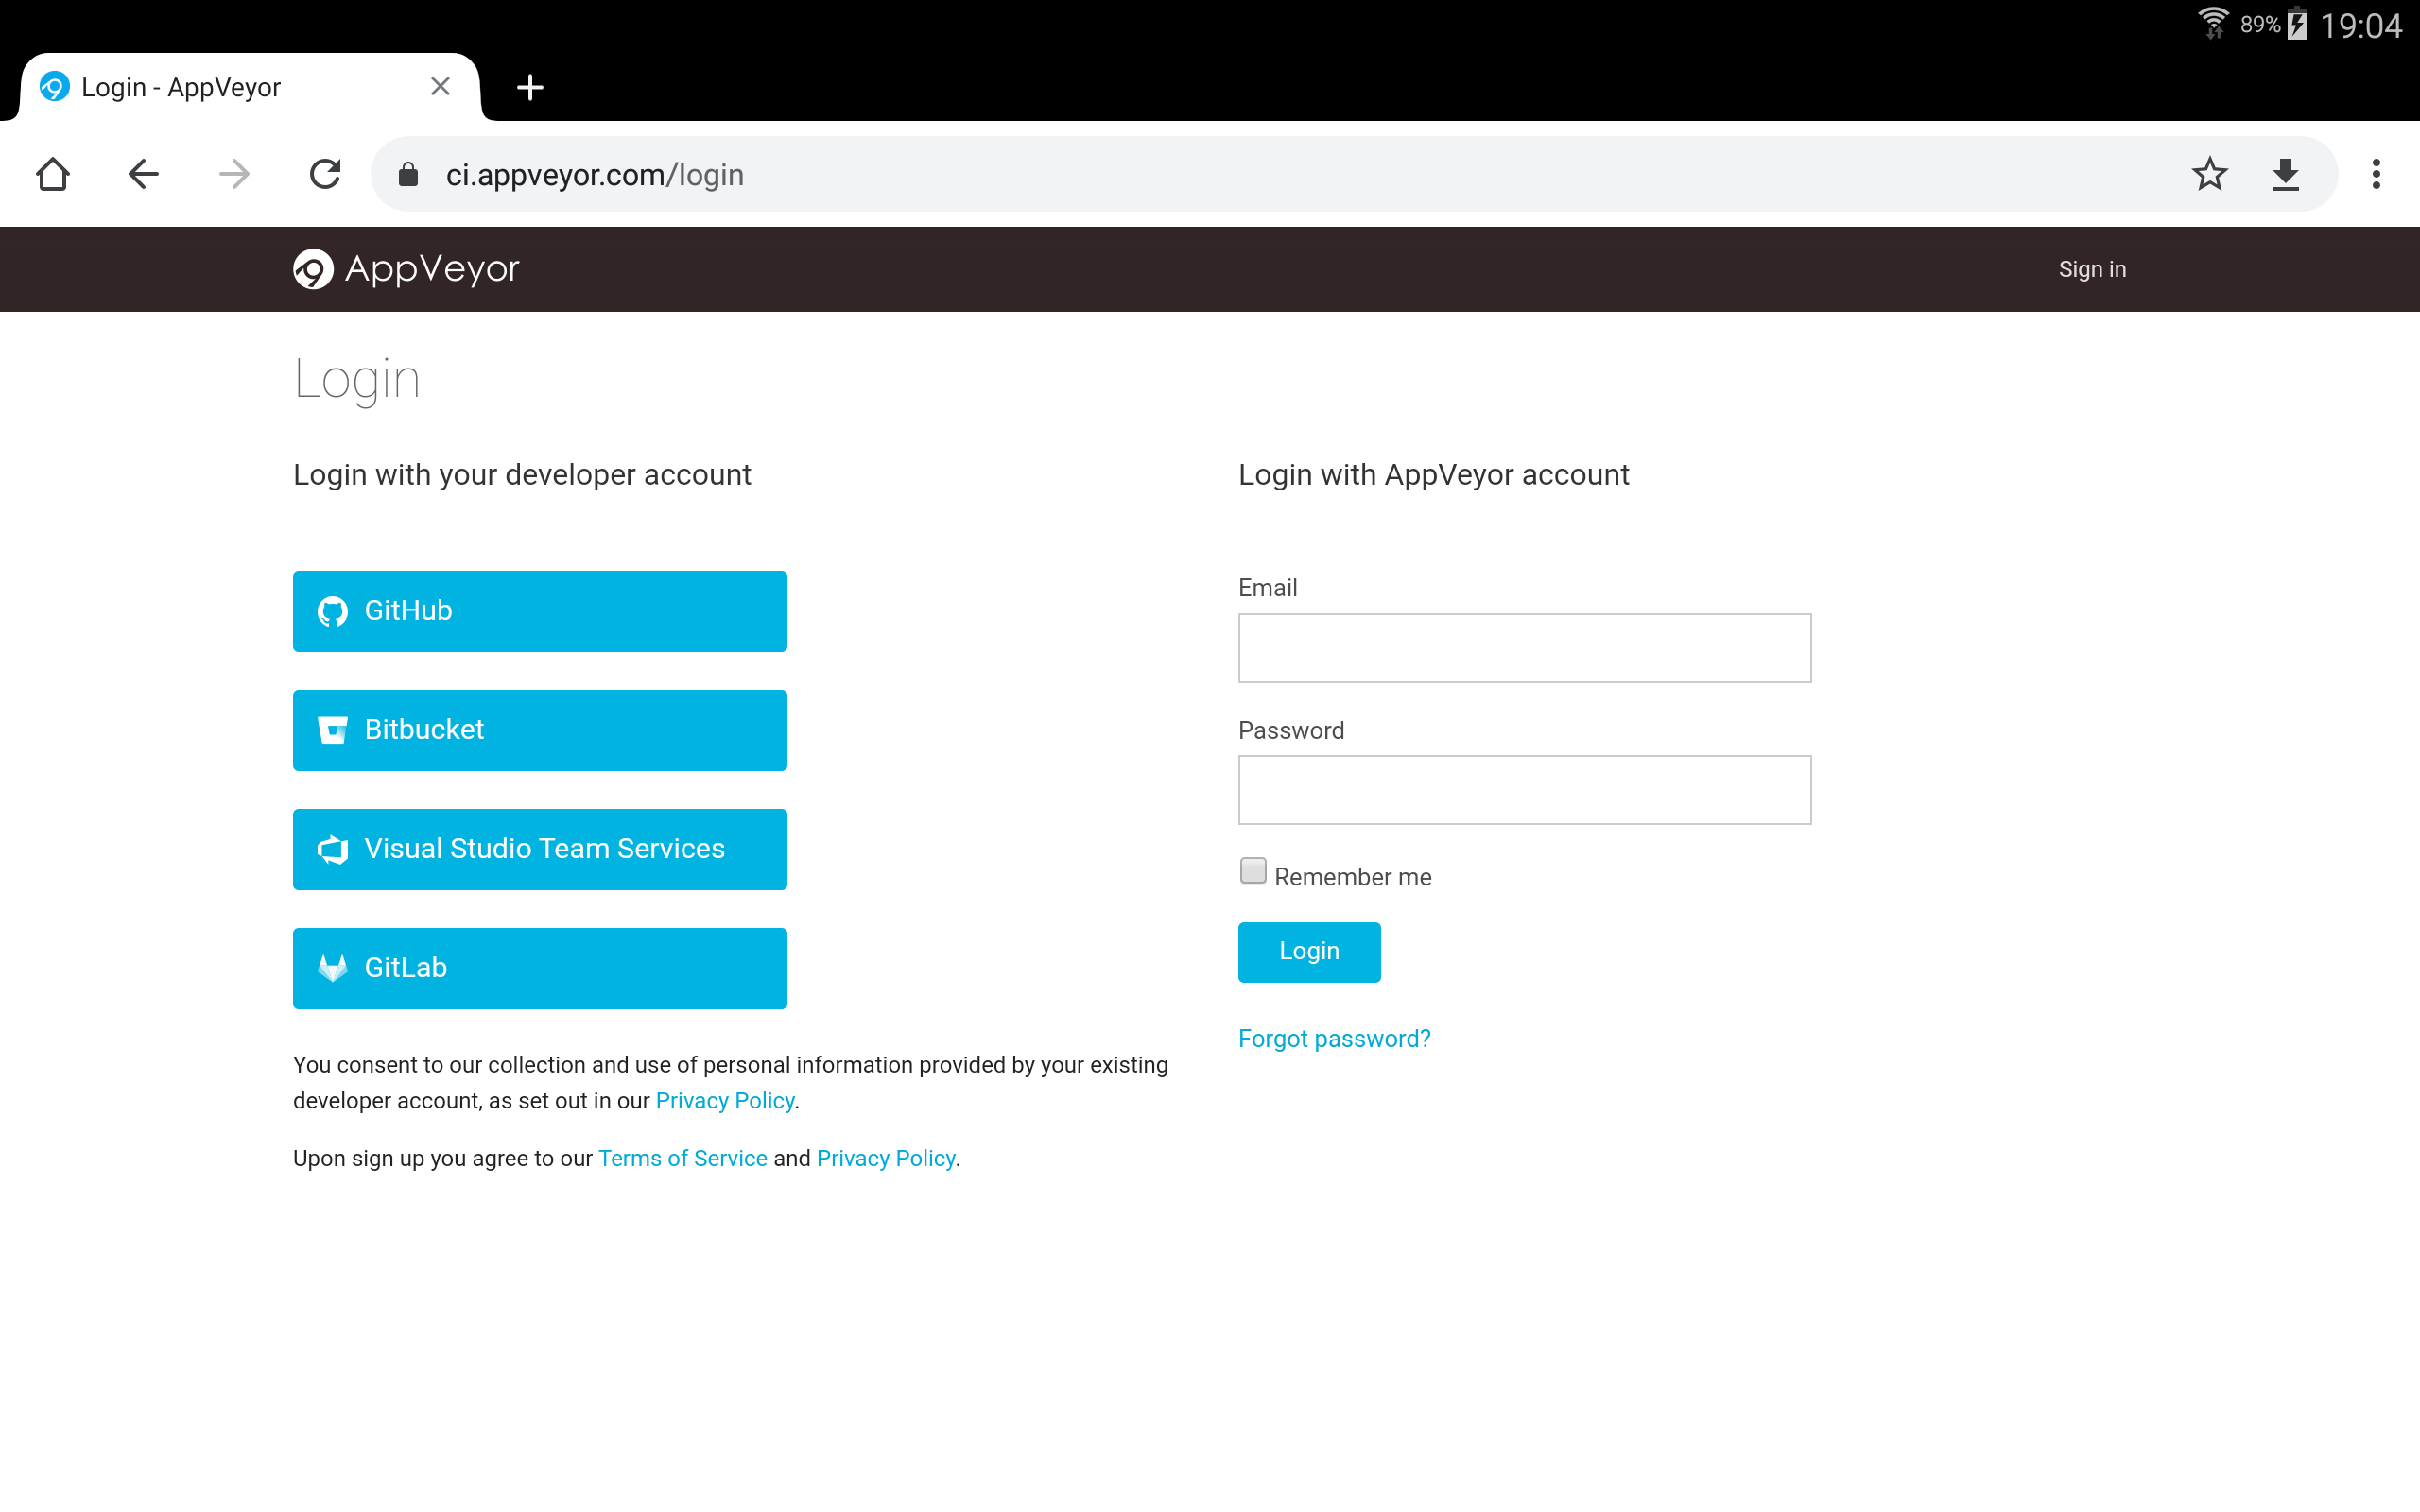Open the Terms of Service link
The image size is (2420, 1512).
(682, 1158)
